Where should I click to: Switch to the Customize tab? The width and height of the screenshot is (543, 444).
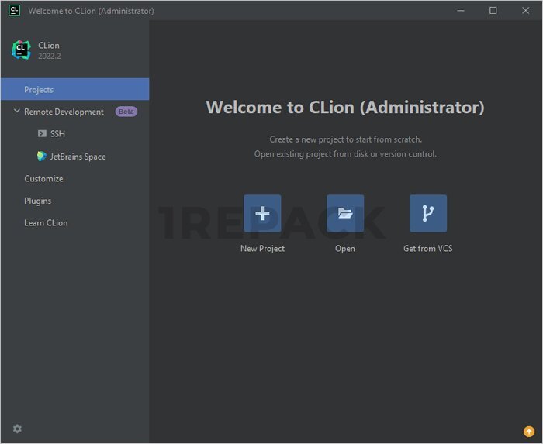pyautogui.click(x=43, y=179)
